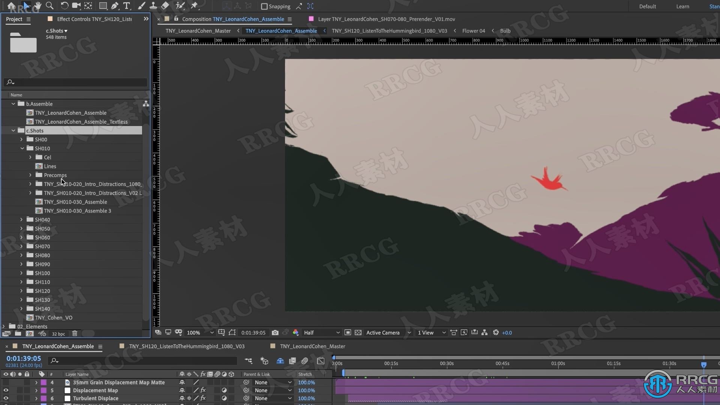Select the Type tool
The height and width of the screenshot is (405, 720).
pos(127,6)
